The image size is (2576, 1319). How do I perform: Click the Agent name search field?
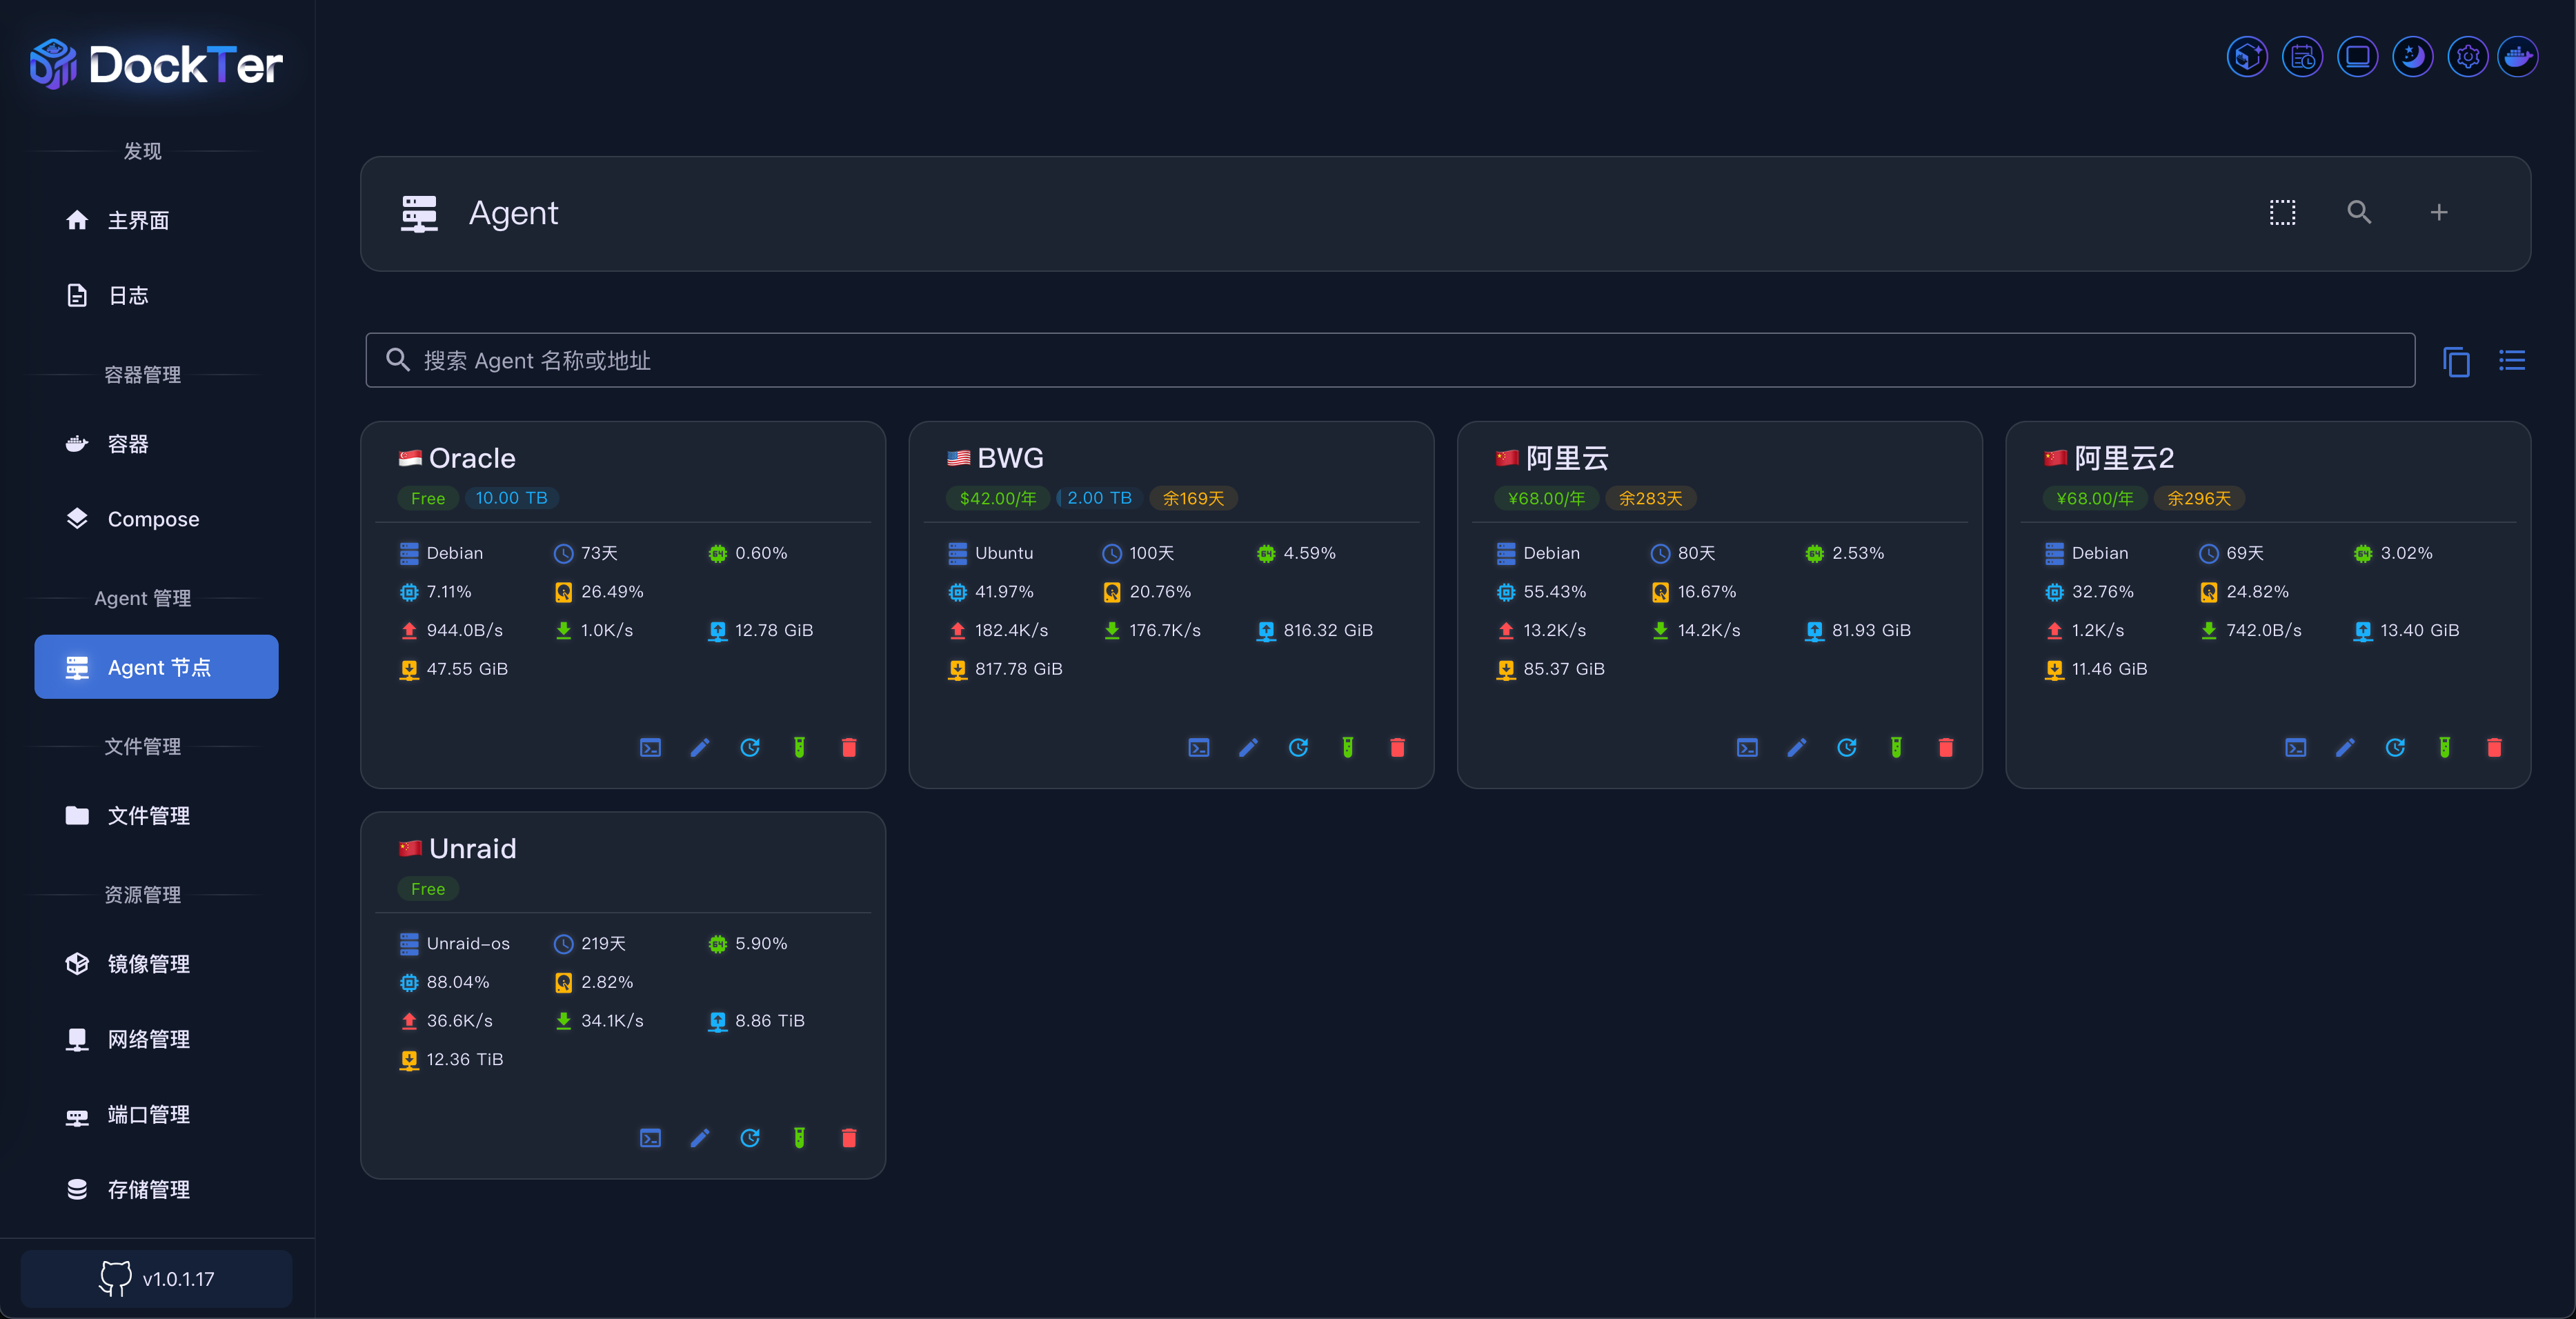click(x=1390, y=360)
